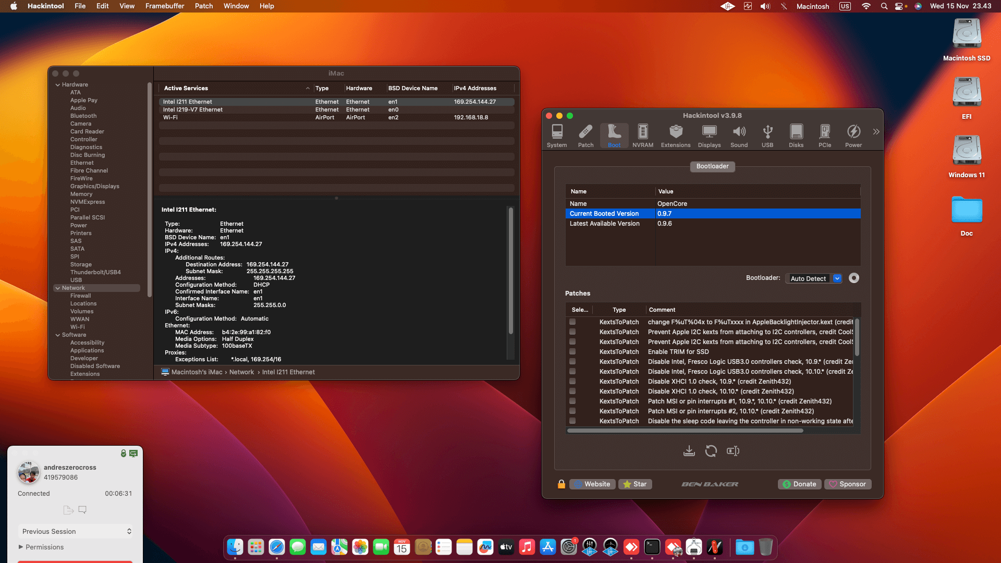
Task: Open Finder from the Dock
Action: [x=235, y=547]
